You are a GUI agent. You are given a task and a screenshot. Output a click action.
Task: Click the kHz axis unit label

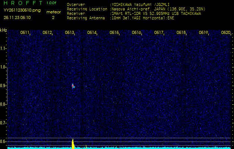click(x=3, y=30)
